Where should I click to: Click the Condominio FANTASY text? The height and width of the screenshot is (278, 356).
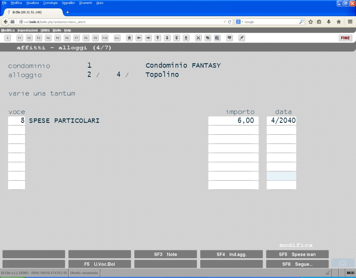tap(183, 65)
